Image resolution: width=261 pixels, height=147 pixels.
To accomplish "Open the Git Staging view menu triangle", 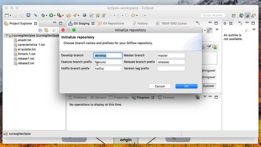I will (217, 29).
